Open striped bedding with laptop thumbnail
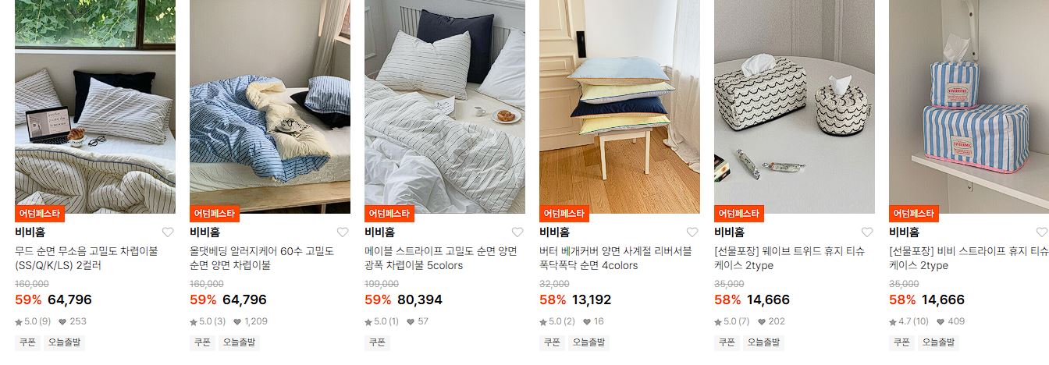The height and width of the screenshot is (365, 1049). (95, 107)
